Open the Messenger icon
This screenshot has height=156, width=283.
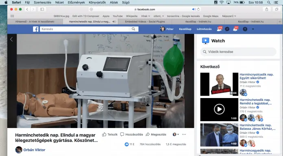pos(227,29)
